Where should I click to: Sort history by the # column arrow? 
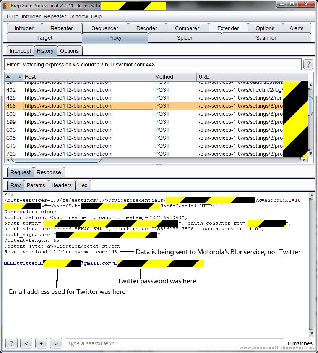pos(19,77)
